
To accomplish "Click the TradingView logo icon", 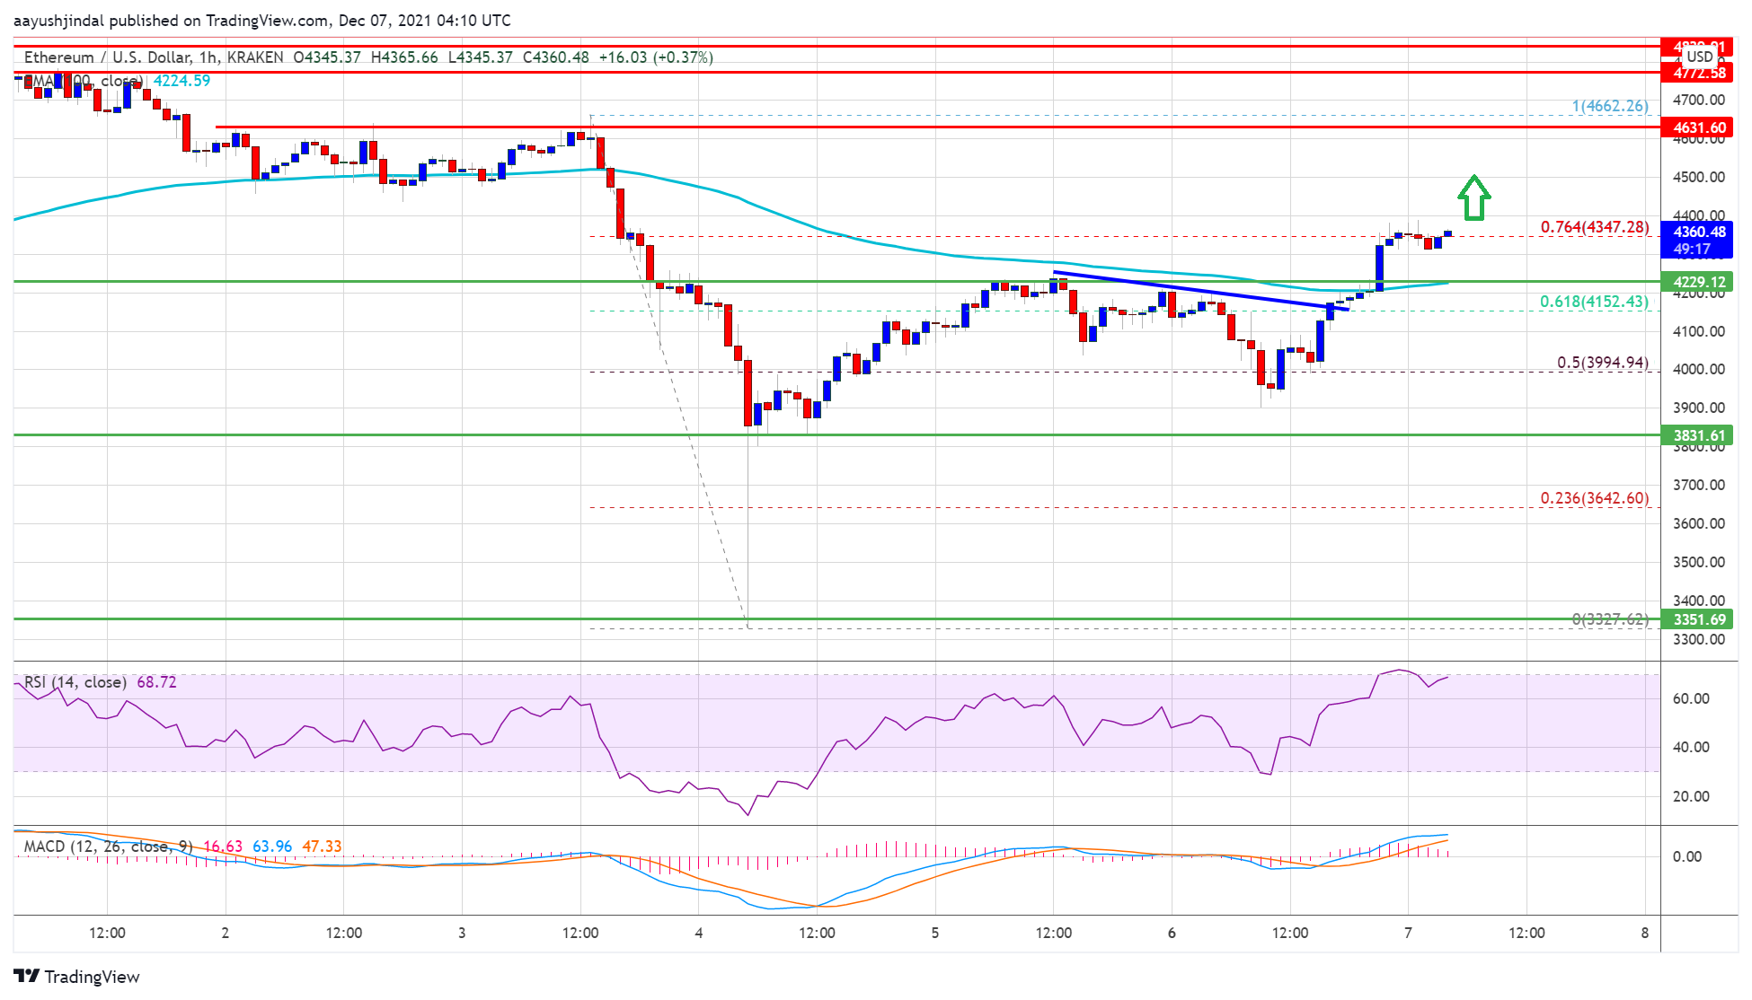I will pyautogui.click(x=27, y=977).
